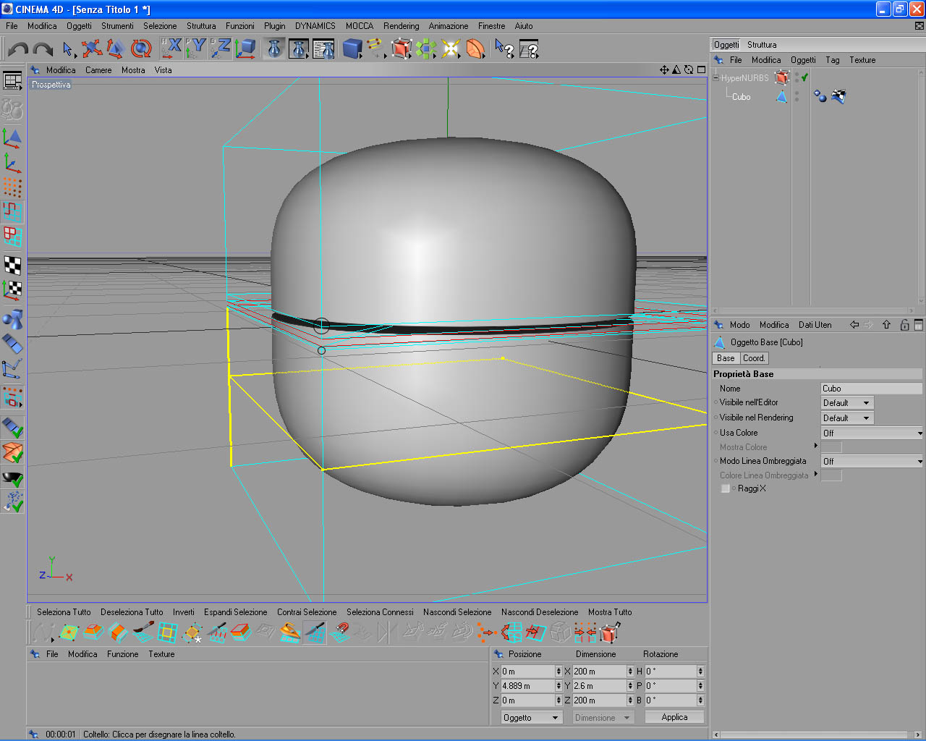Image resolution: width=926 pixels, height=741 pixels.
Task: Click the Applica button
Action: 674,717
